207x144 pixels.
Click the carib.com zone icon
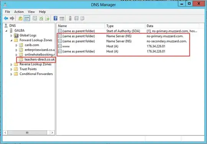(x=21, y=45)
